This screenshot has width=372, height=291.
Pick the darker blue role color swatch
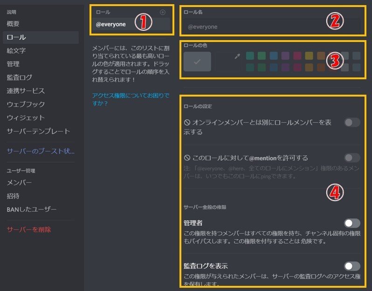(x=274, y=68)
